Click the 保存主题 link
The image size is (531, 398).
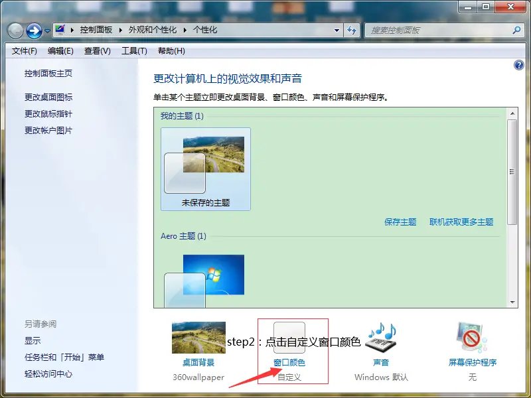coord(402,222)
